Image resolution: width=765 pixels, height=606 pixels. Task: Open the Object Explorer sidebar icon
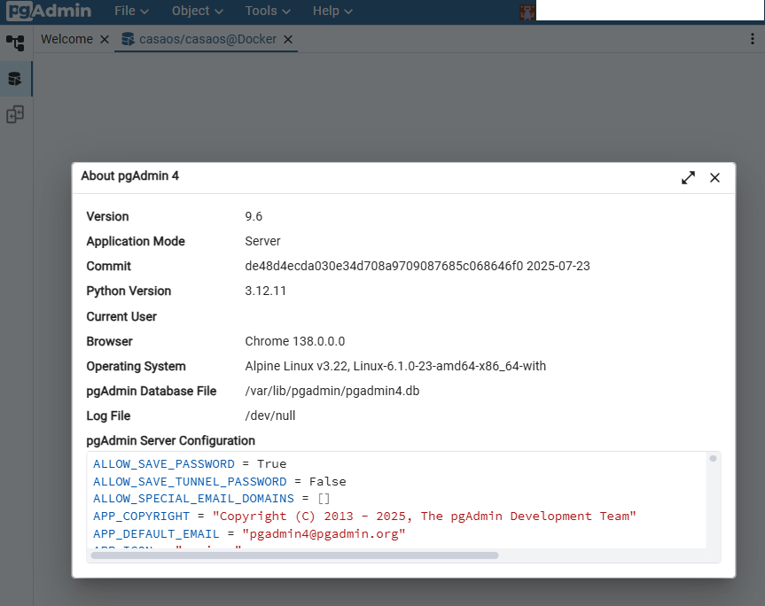pyautogui.click(x=15, y=43)
